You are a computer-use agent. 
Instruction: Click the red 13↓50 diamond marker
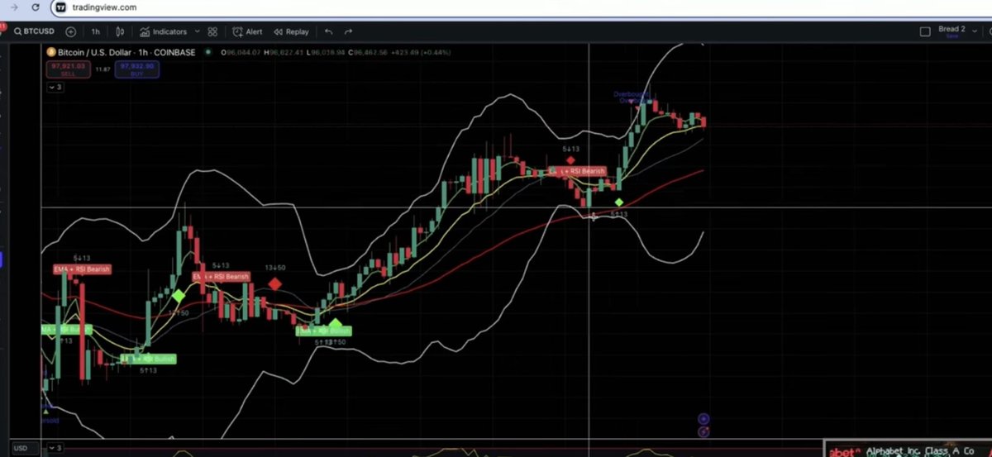(274, 283)
